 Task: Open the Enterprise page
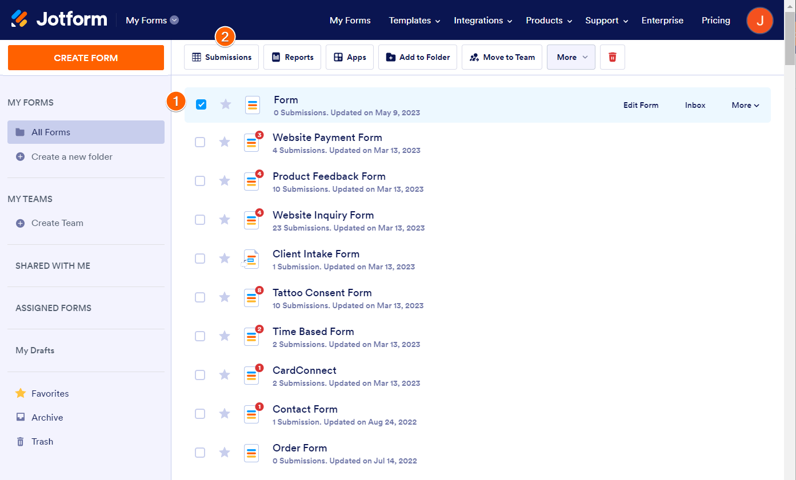[662, 21]
